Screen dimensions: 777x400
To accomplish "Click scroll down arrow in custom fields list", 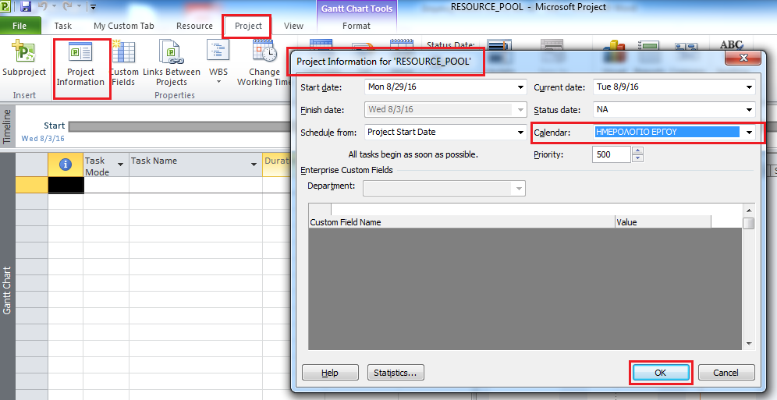I will (x=749, y=344).
